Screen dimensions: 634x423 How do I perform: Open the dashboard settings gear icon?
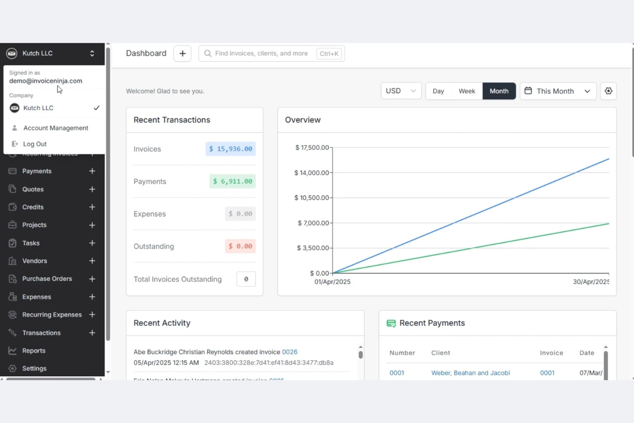click(x=608, y=91)
